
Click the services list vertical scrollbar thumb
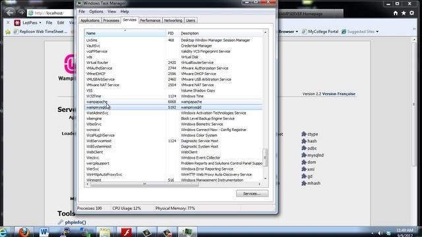265,158
